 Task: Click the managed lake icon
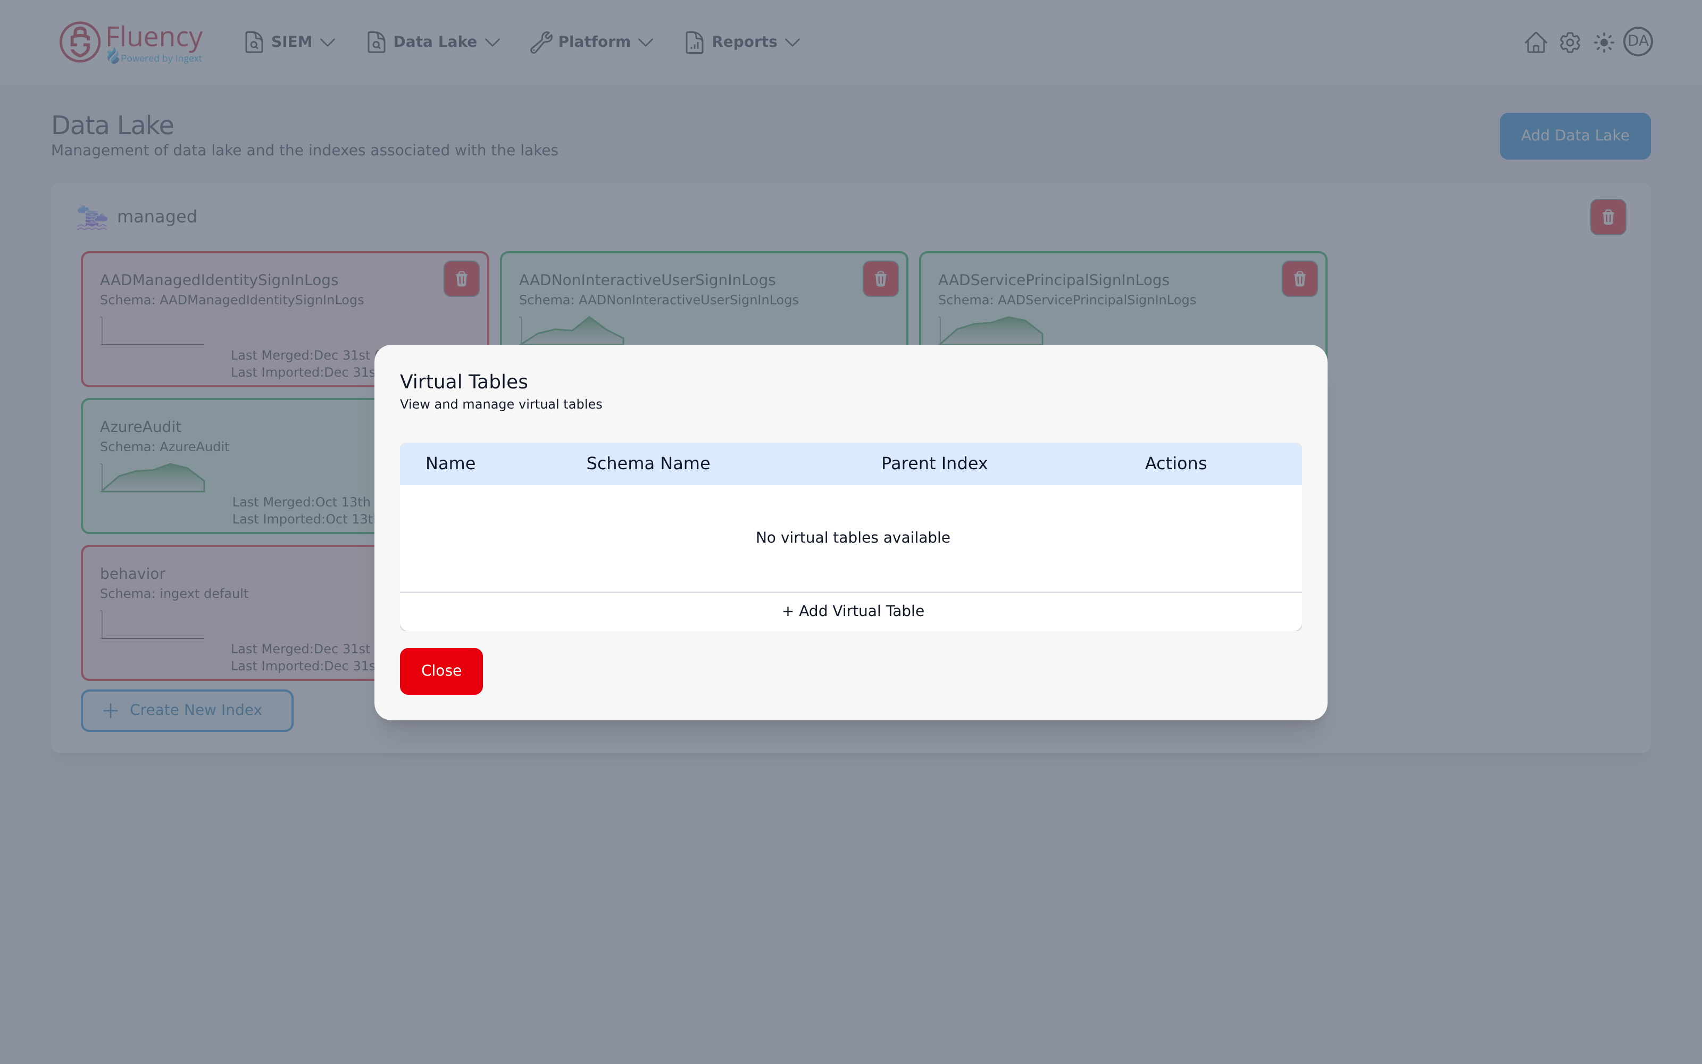(x=92, y=218)
